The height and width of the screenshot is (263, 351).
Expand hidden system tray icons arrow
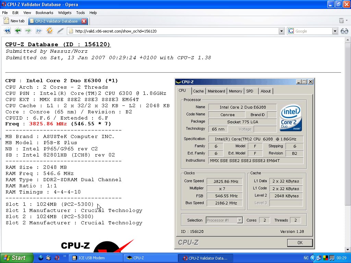[313, 258]
